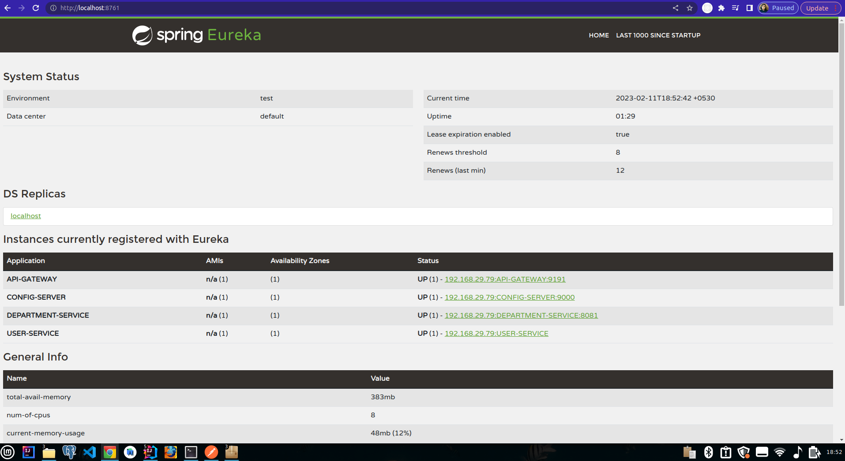Viewport: 845px width, 461px height.
Task: Open the CONFIG-SERVER:9000 instance link
Action: coord(510,297)
